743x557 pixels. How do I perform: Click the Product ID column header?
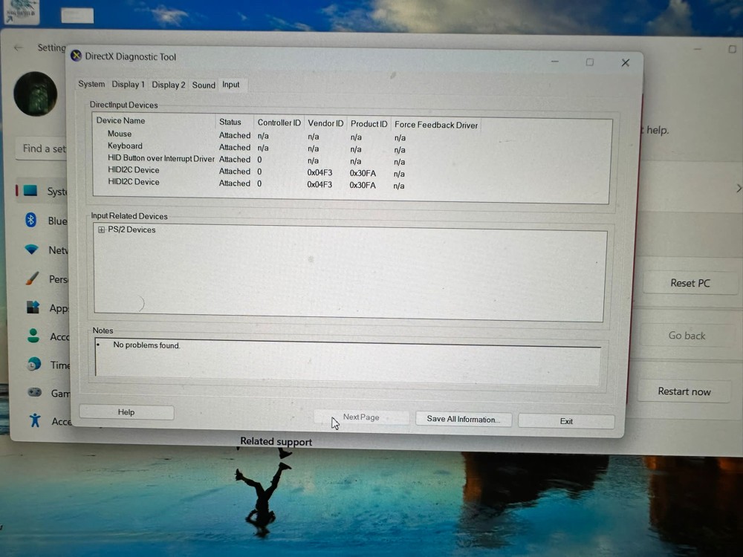point(369,124)
